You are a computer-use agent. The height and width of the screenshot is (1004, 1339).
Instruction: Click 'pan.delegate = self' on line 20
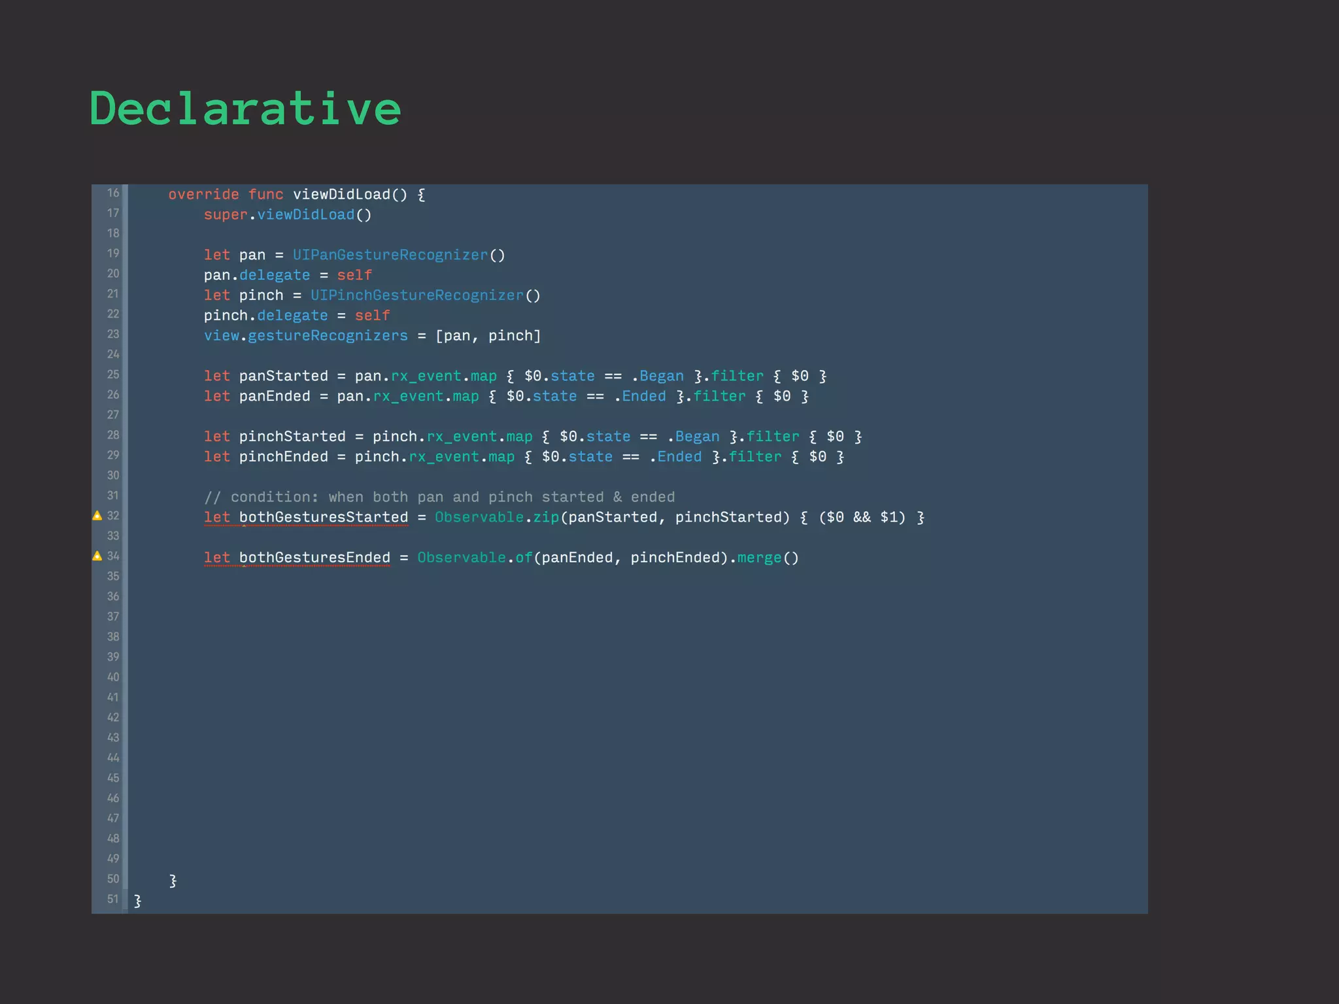tap(288, 275)
